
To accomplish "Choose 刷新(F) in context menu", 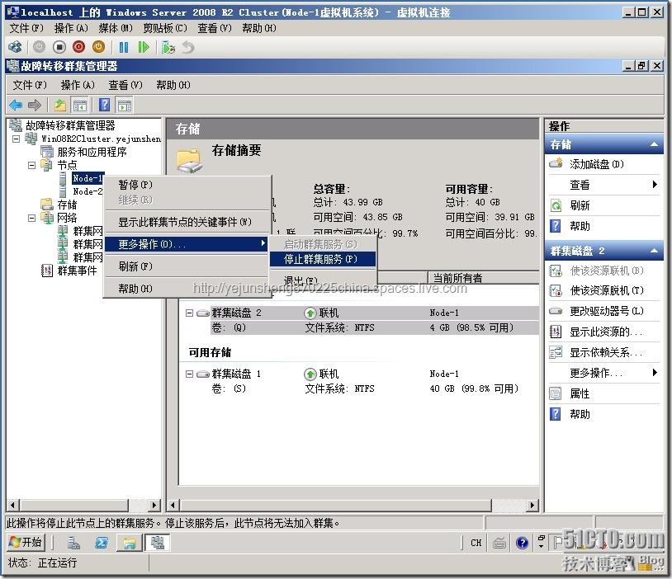I will tap(187, 266).
